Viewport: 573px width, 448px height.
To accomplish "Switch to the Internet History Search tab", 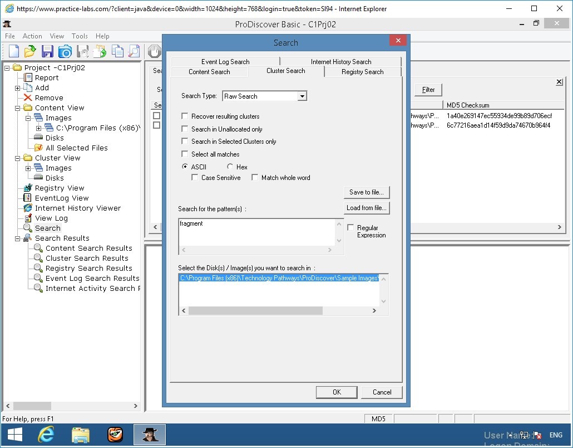I will point(341,61).
